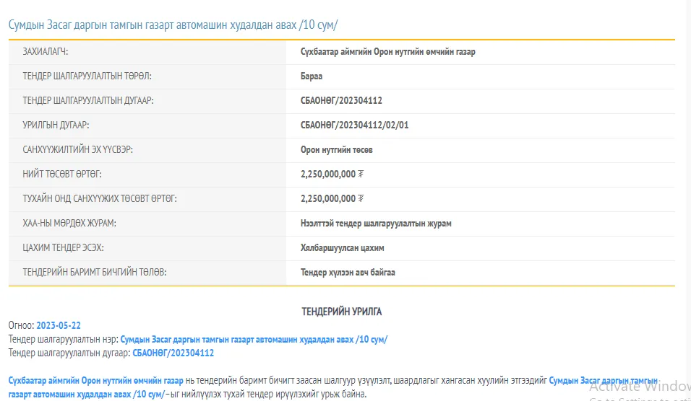This screenshot has width=691, height=401.
Task: Click Сүхбаатар аймгийн Орон нутгийн өмчийн газар in paragraph
Action: coord(96,380)
